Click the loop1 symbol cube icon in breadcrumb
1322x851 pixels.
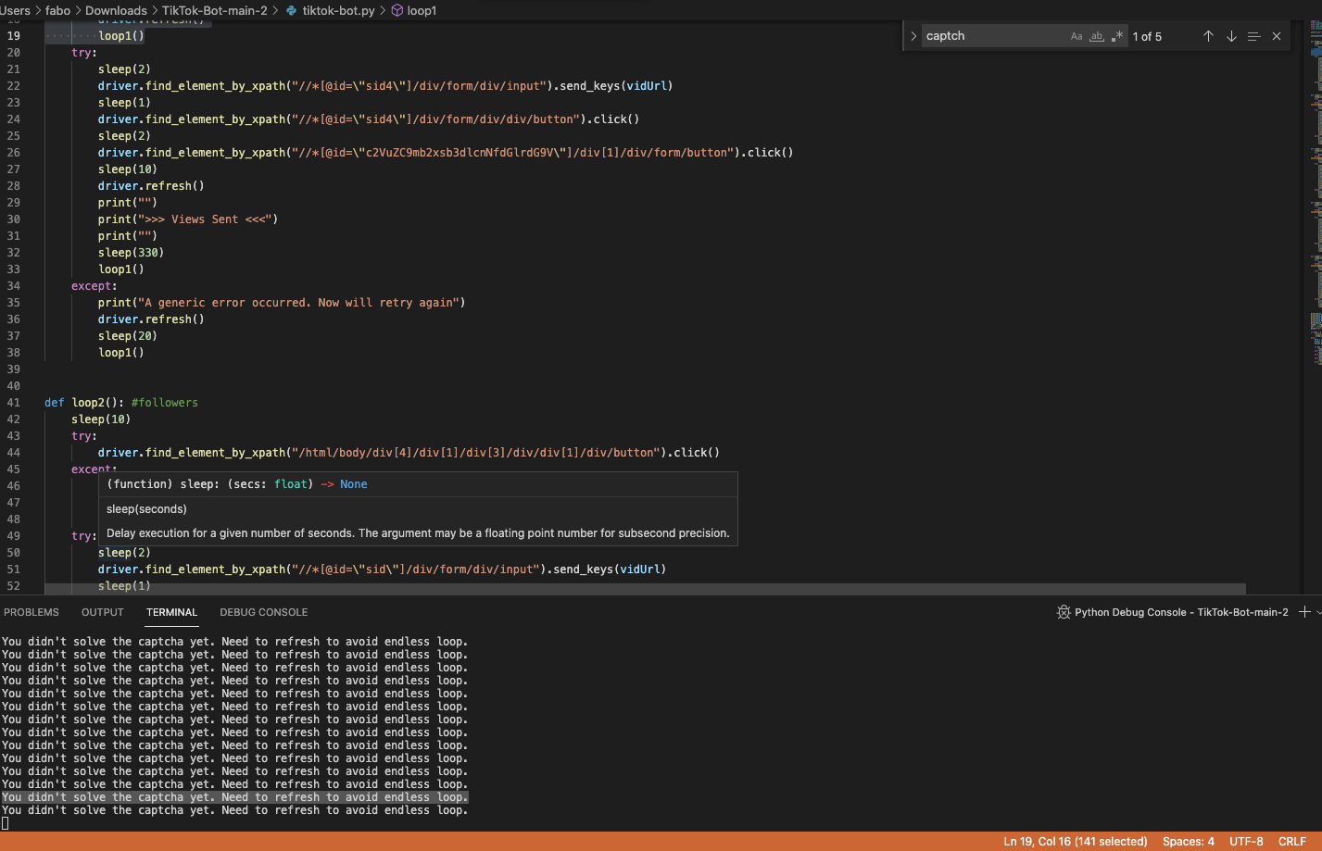[x=397, y=10]
